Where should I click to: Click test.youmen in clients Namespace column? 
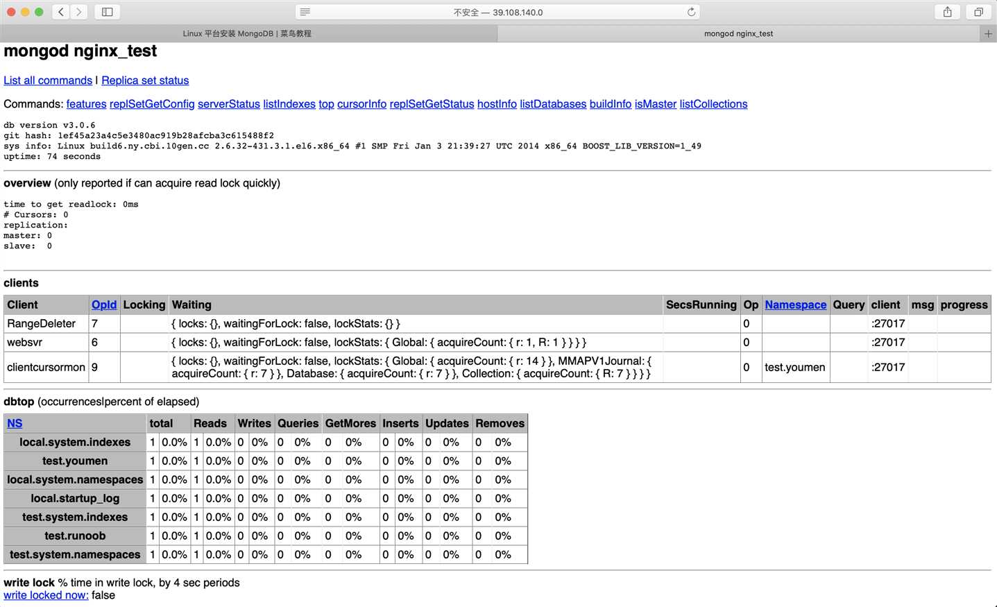coord(795,367)
